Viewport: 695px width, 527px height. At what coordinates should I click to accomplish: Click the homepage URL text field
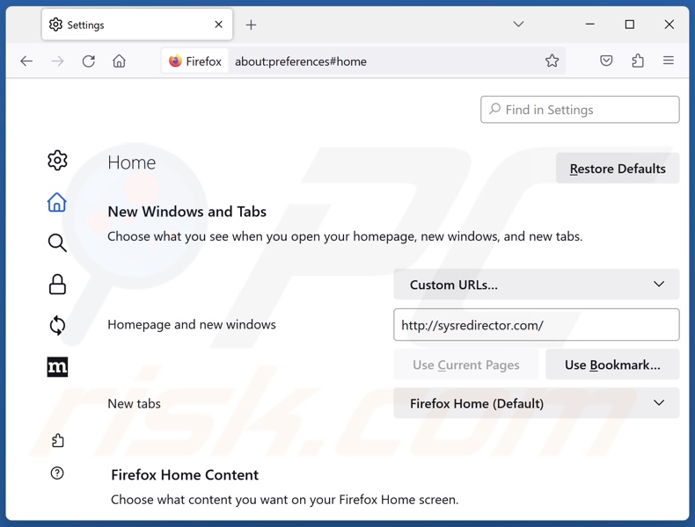click(x=536, y=325)
